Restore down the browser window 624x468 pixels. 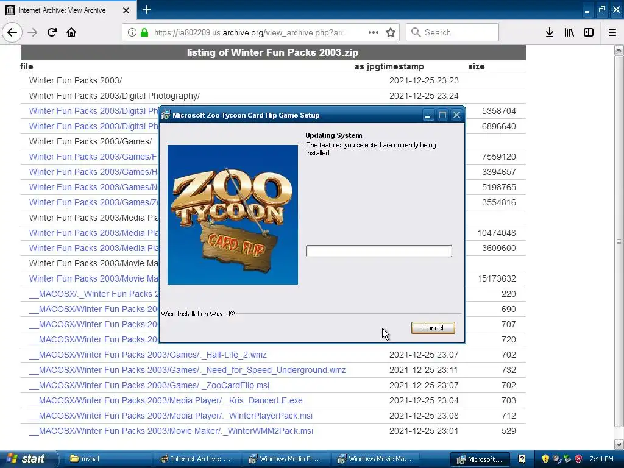601,10
